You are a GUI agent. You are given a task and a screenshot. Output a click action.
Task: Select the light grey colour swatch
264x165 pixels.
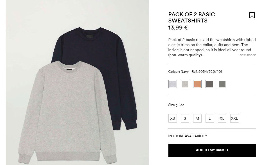[173, 84]
